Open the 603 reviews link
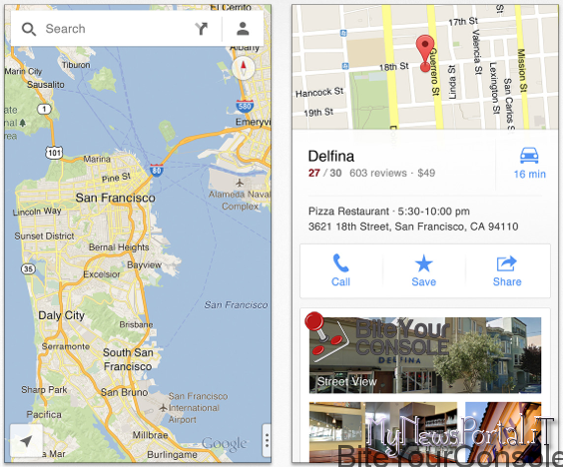Viewport: 563px width, 467px height. pos(378,173)
